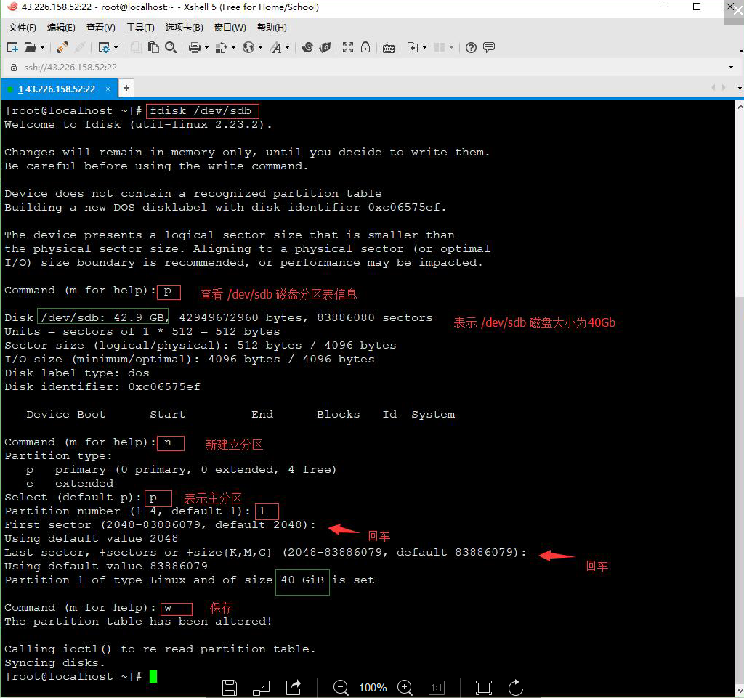744x698 pixels.
Task: Open the 窗口(W) menu
Action: (230, 28)
